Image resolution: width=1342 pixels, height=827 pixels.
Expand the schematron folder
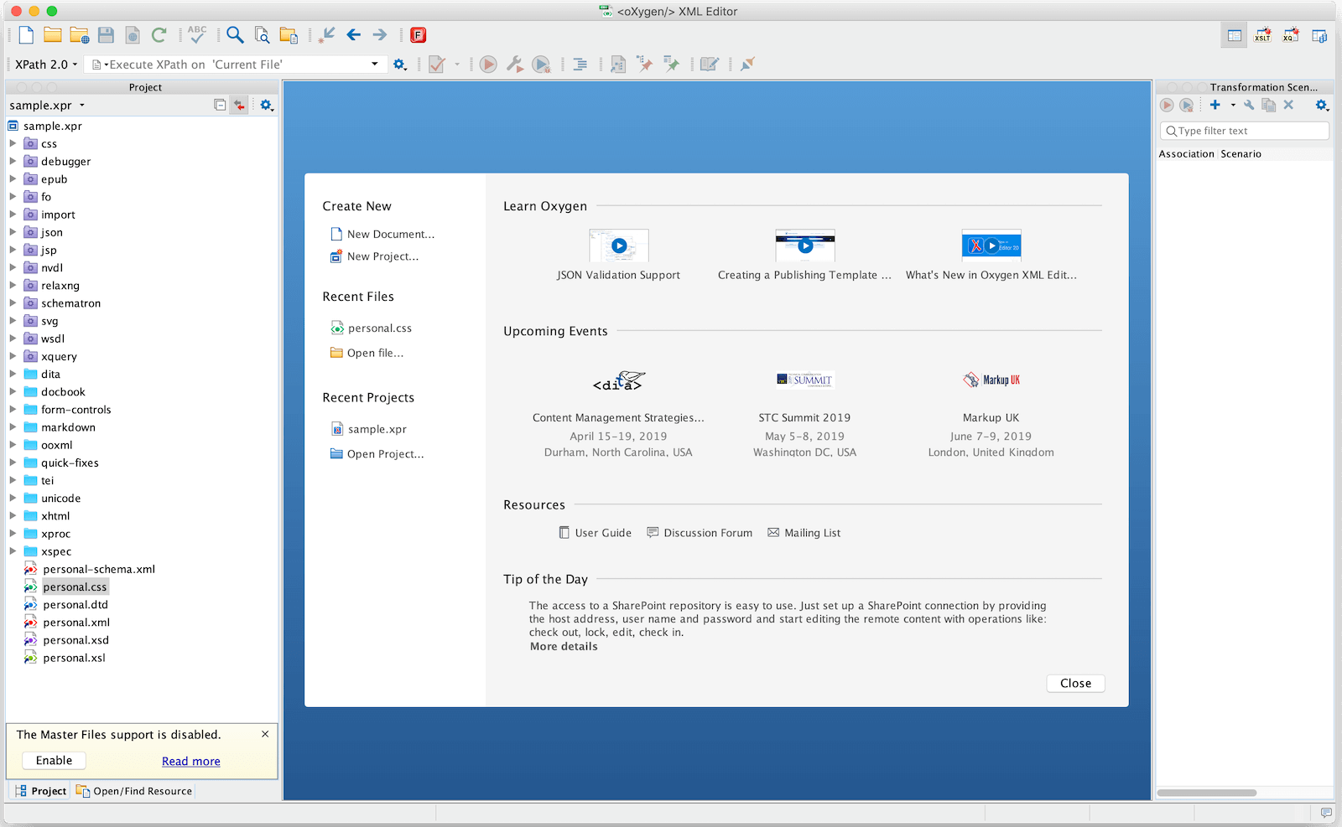tap(13, 303)
